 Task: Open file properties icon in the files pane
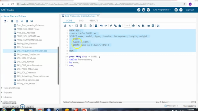(27, 21)
